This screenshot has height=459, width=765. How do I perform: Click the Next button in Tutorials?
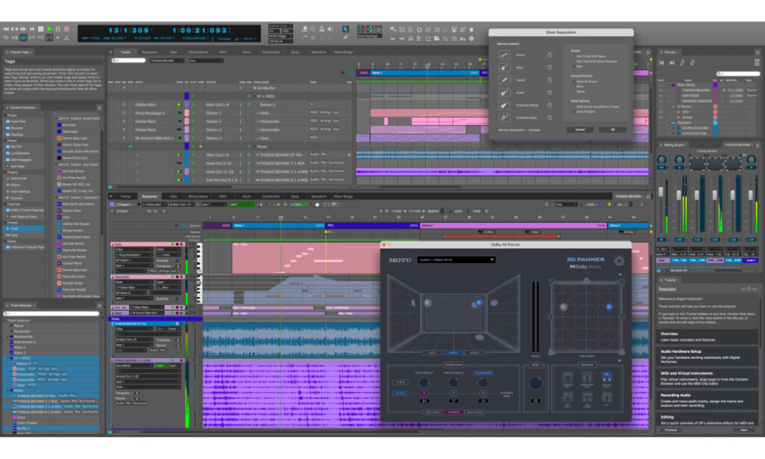tap(744, 430)
